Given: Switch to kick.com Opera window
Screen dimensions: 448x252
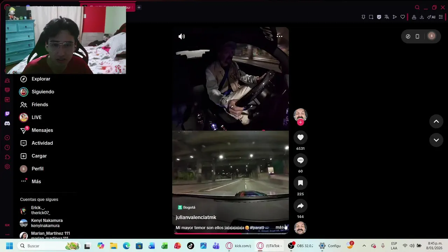Looking at the screenshot, I should click(x=239, y=246).
